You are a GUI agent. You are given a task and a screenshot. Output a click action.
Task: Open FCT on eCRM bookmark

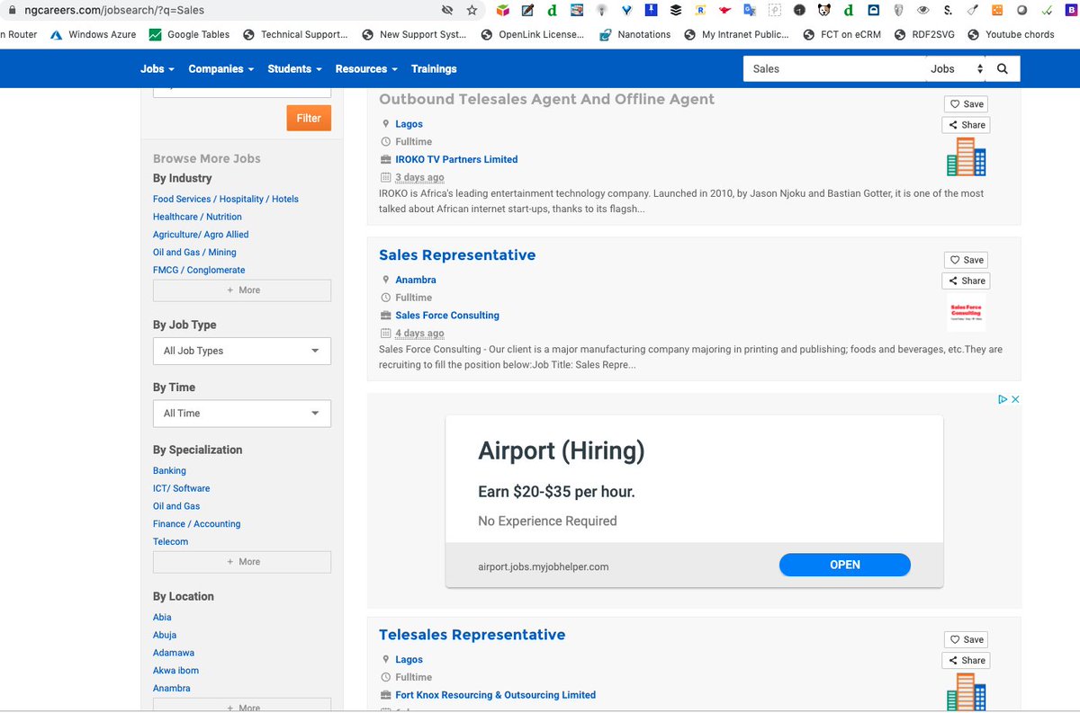[x=841, y=34]
